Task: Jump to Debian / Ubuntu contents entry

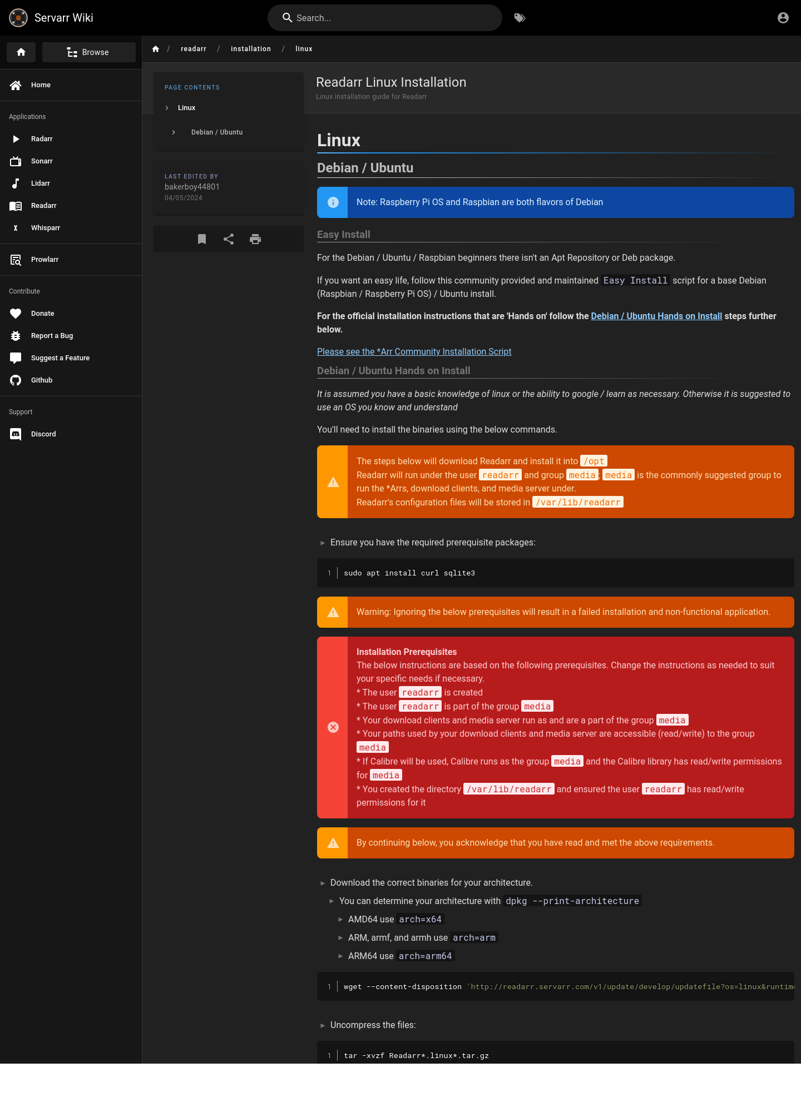Action: [x=217, y=132]
